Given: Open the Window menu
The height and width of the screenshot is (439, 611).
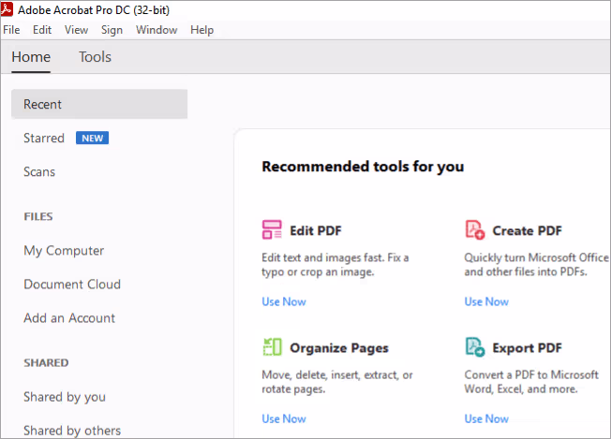Looking at the screenshot, I should pos(156,30).
